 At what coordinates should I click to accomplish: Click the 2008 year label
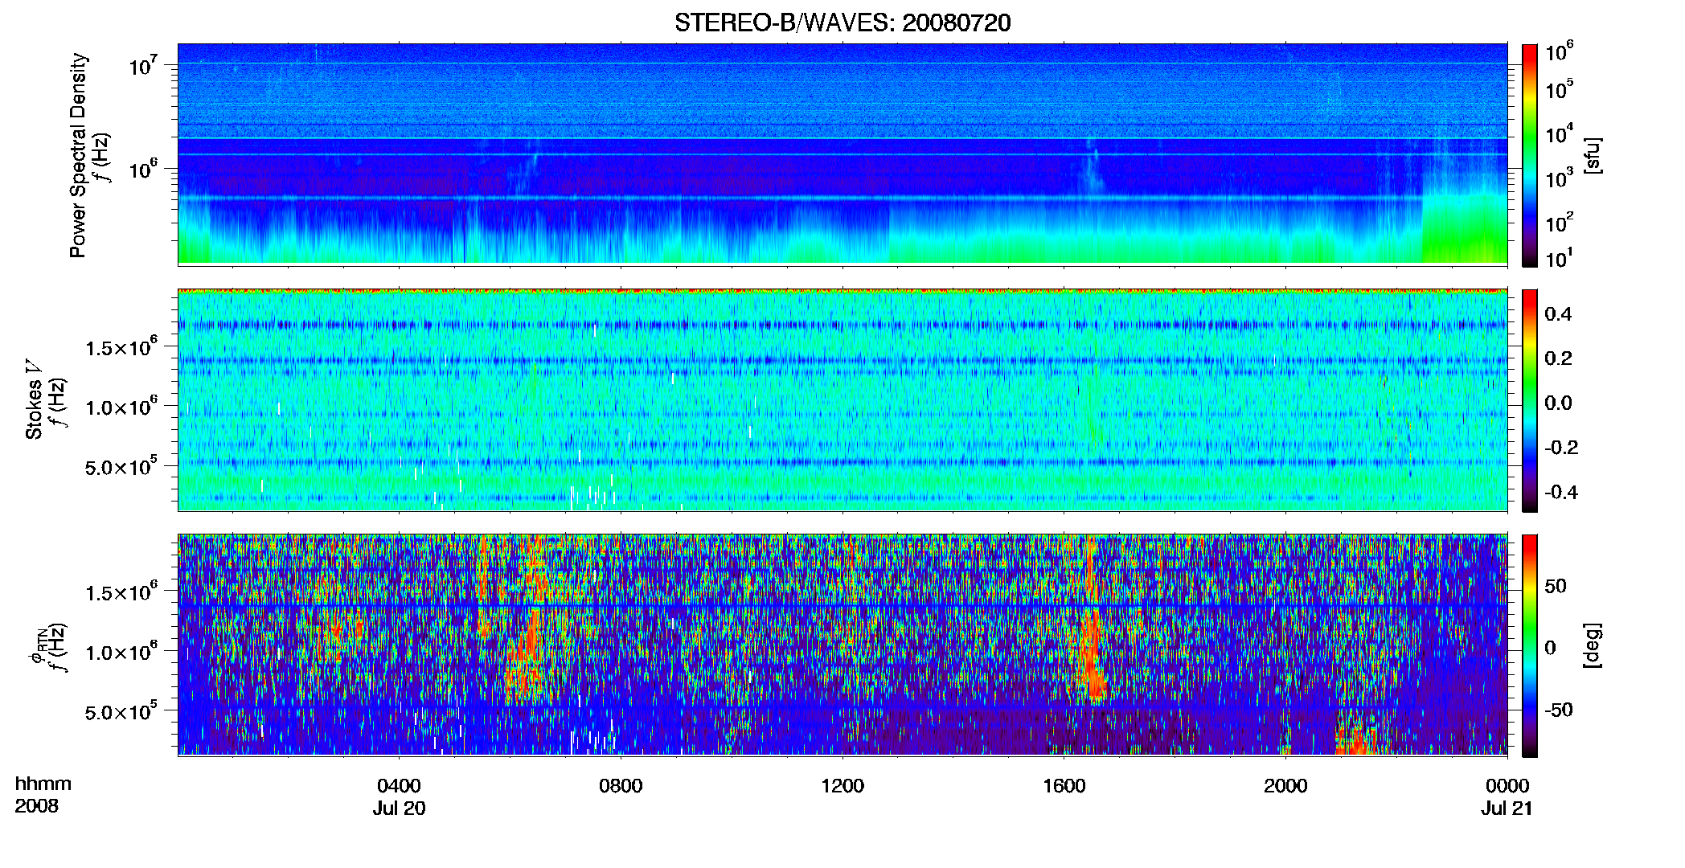click(x=37, y=806)
